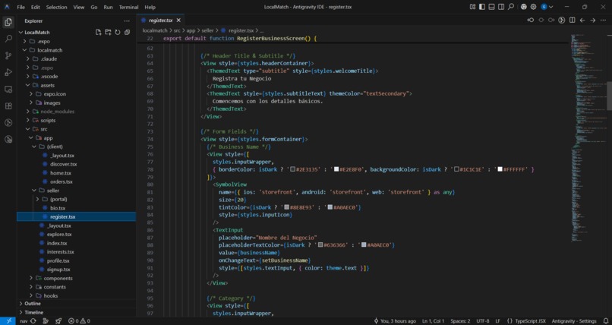Click Antigravity - Settings in status bar

[574, 321]
